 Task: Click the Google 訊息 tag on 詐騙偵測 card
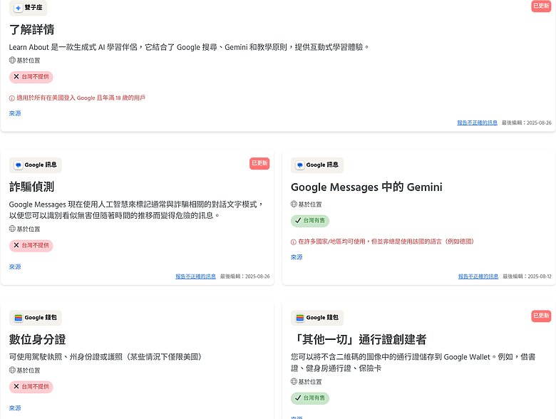pos(36,165)
